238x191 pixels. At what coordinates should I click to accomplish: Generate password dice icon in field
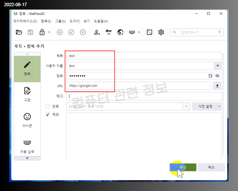tap(210, 76)
